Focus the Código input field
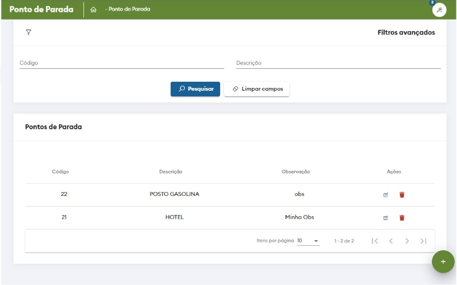Screen dimensions: 457x285 [x=122, y=63]
